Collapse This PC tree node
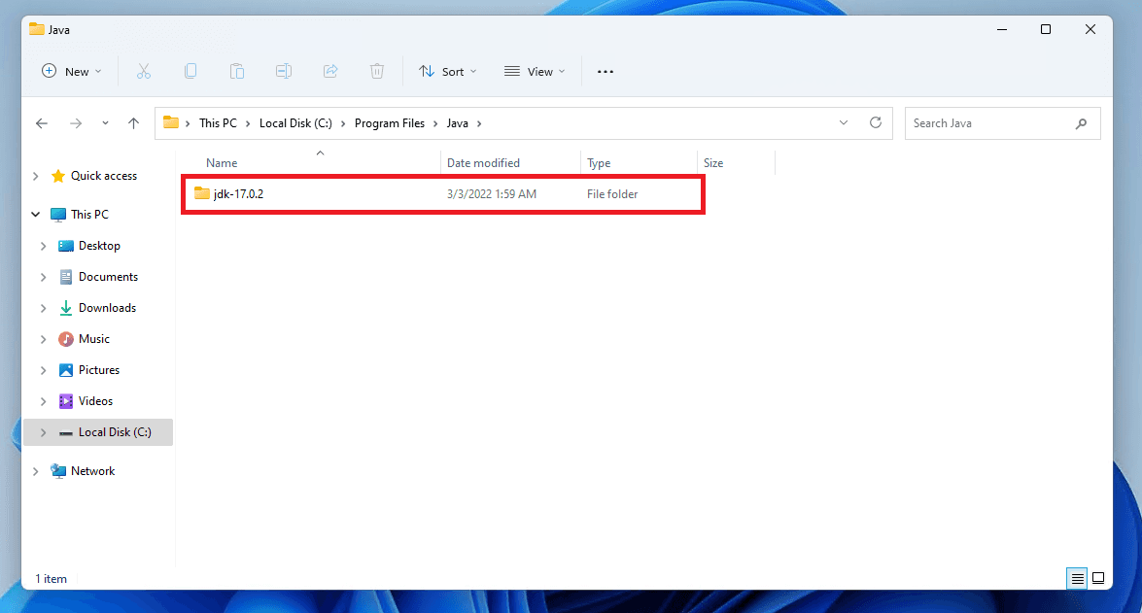 35,215
